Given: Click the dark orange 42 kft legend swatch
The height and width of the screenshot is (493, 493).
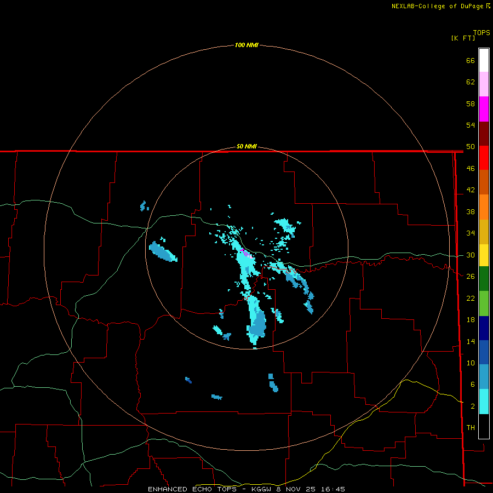Looking at the screenshot, I should (484, 182).
